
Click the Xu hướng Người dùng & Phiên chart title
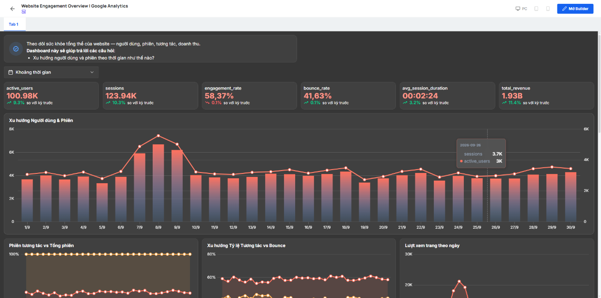click(41, 120)
